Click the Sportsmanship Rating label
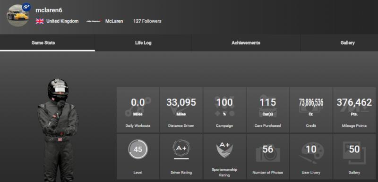Image resolution: width=378 pixels, height=182 pixels. [224, 173]
